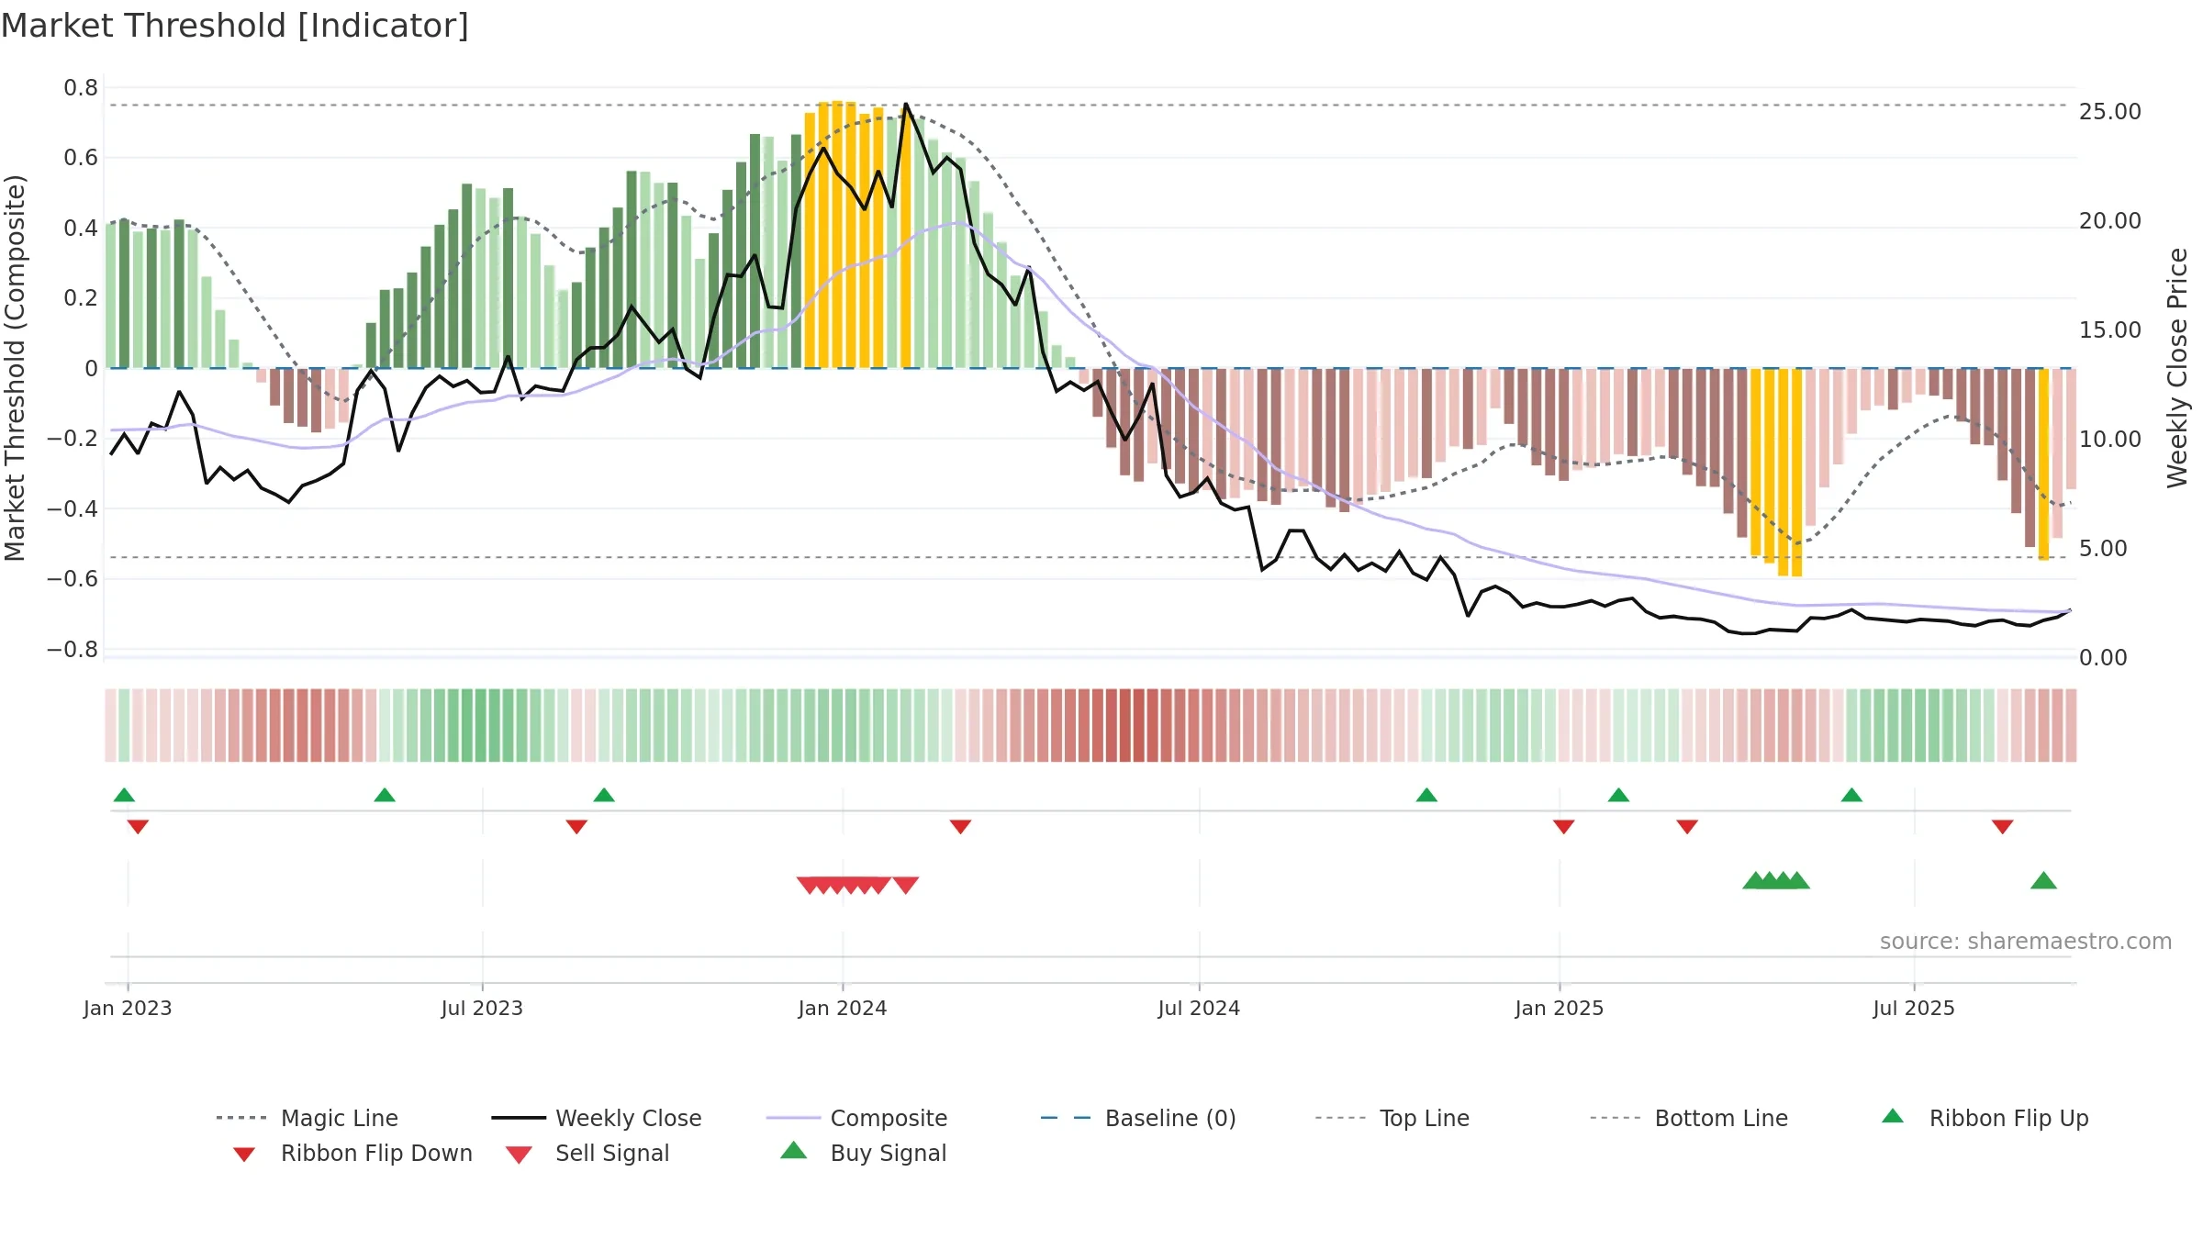This screenshot has height=1239, width=2203.
Task: Click the Jan 2025 x-axis label
Action: (x=1560, y=1008)
